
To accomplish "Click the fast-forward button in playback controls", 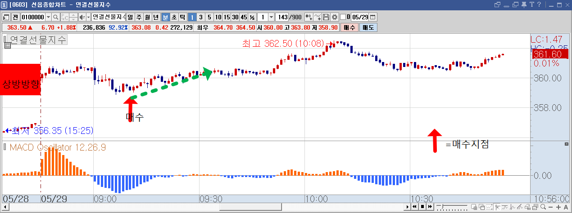I will click(430, 207).
